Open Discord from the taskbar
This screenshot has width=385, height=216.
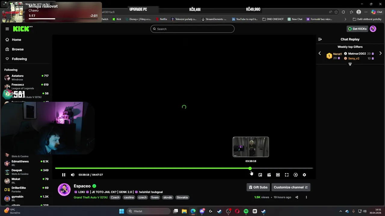(x=202, y=211)
